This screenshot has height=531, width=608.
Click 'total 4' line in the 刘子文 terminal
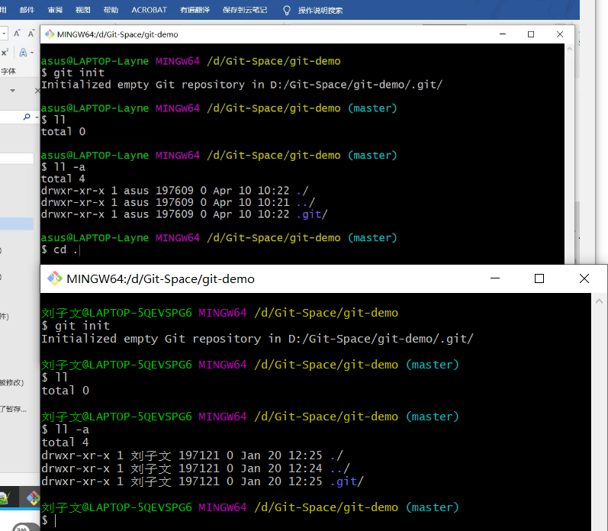tap(66, 443)
